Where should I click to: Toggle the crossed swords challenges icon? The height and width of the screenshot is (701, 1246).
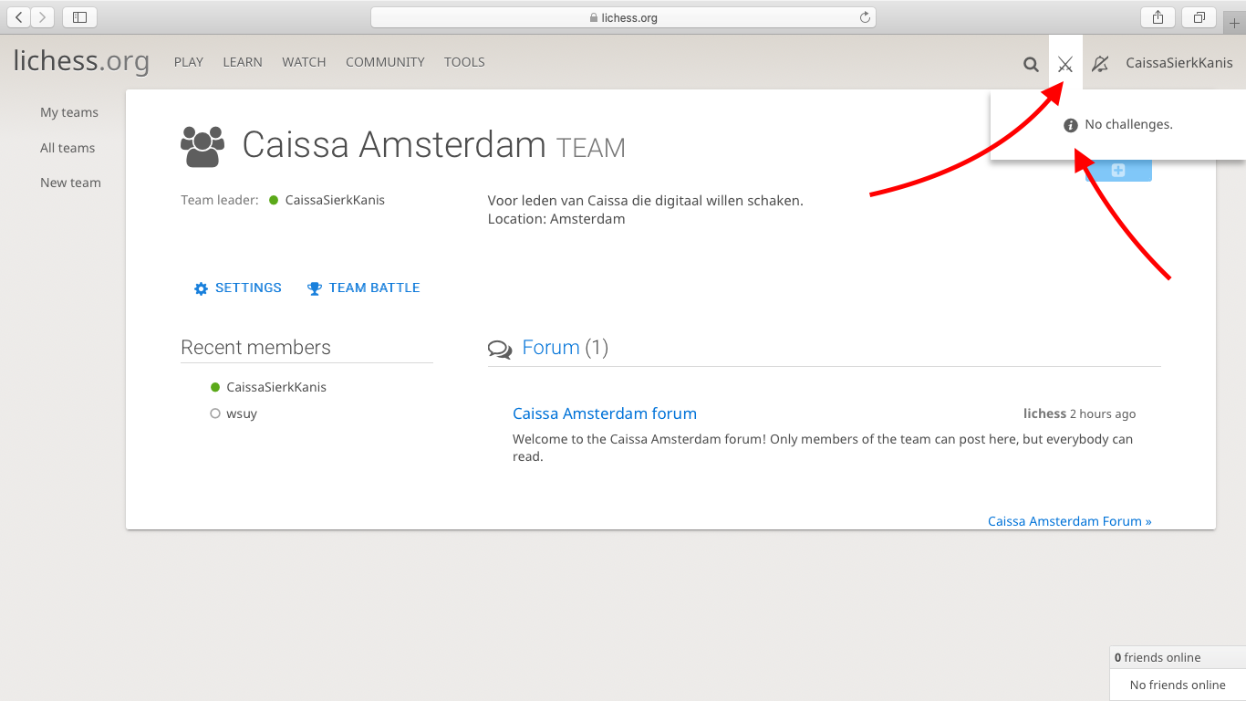click(1064, 64)
